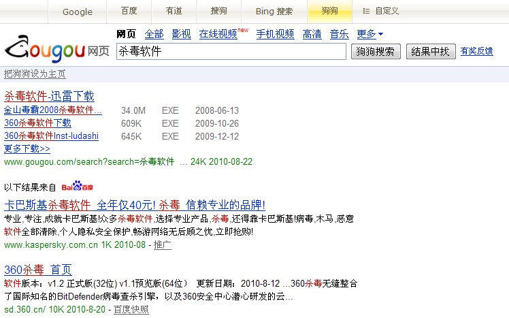Click the 609K file size text
The width and height of the screenshot is (509, 318).
[x=131, y=123]
